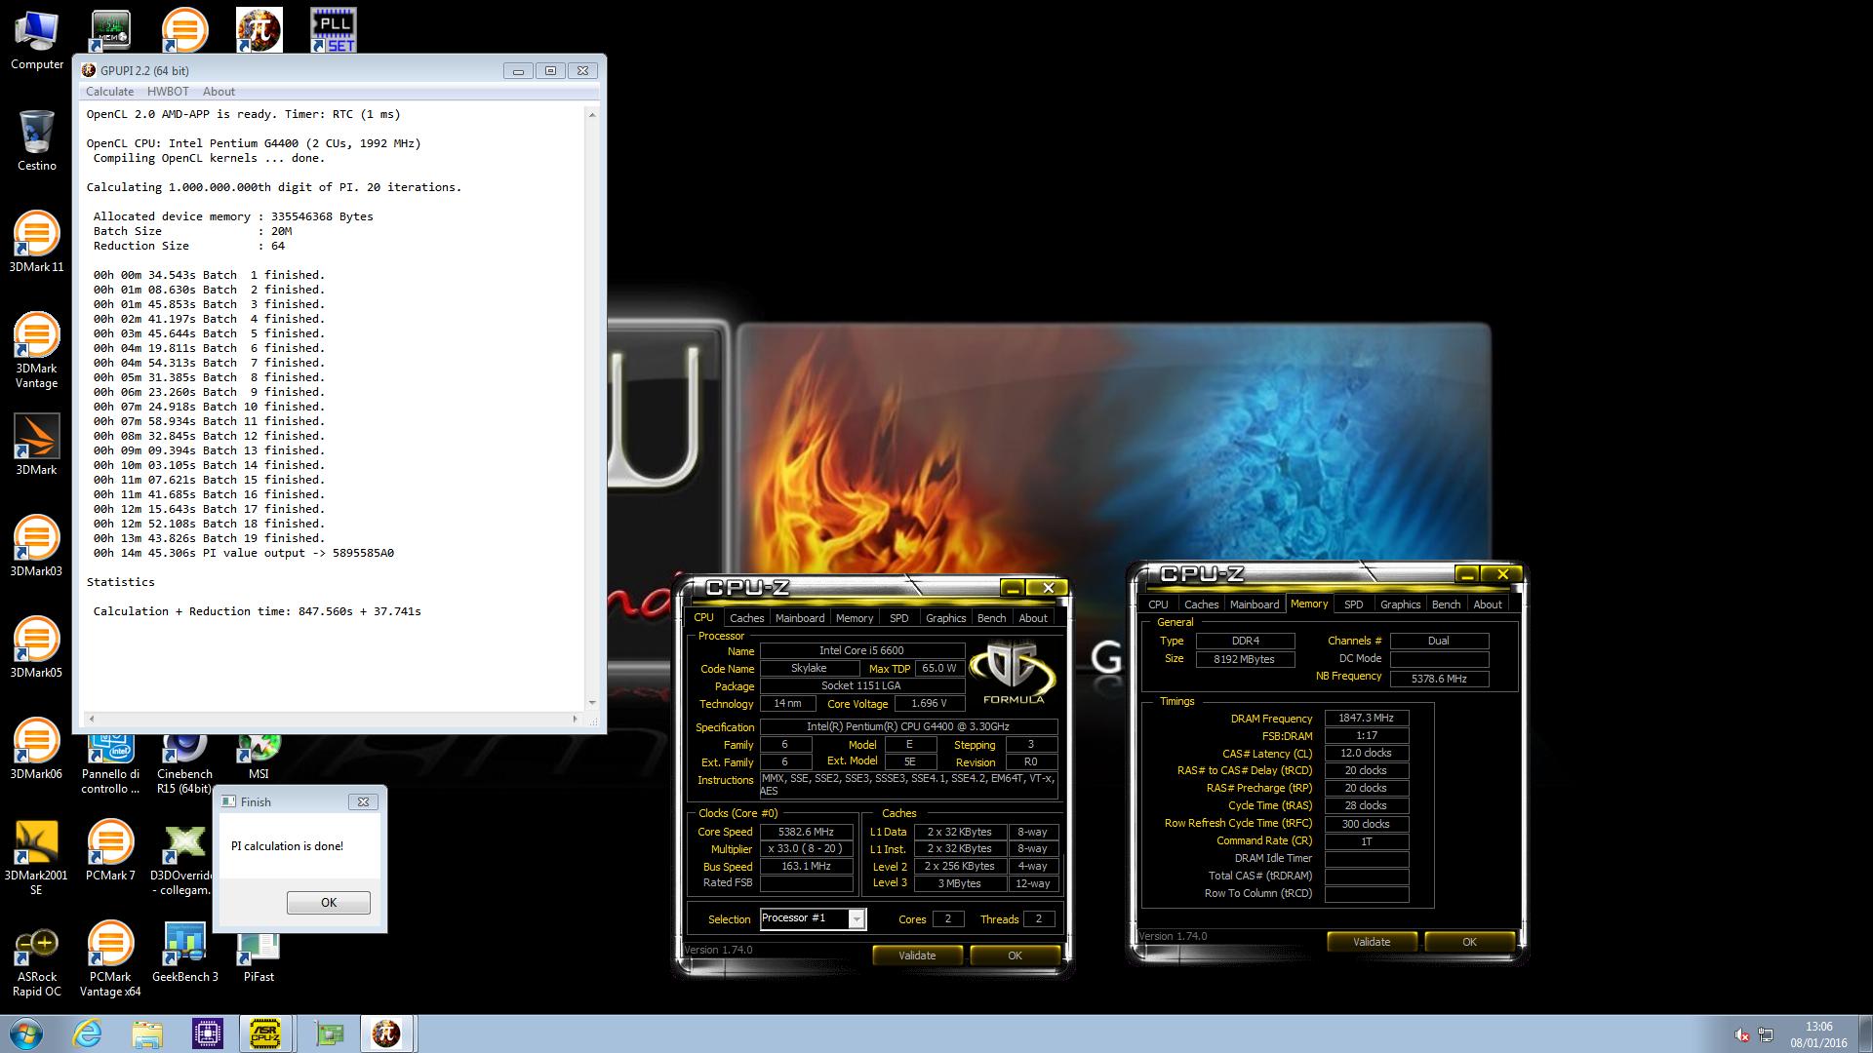Click OK in the Finish dialog
This screenshot has width=1873, height=1053.
[329, 902]
